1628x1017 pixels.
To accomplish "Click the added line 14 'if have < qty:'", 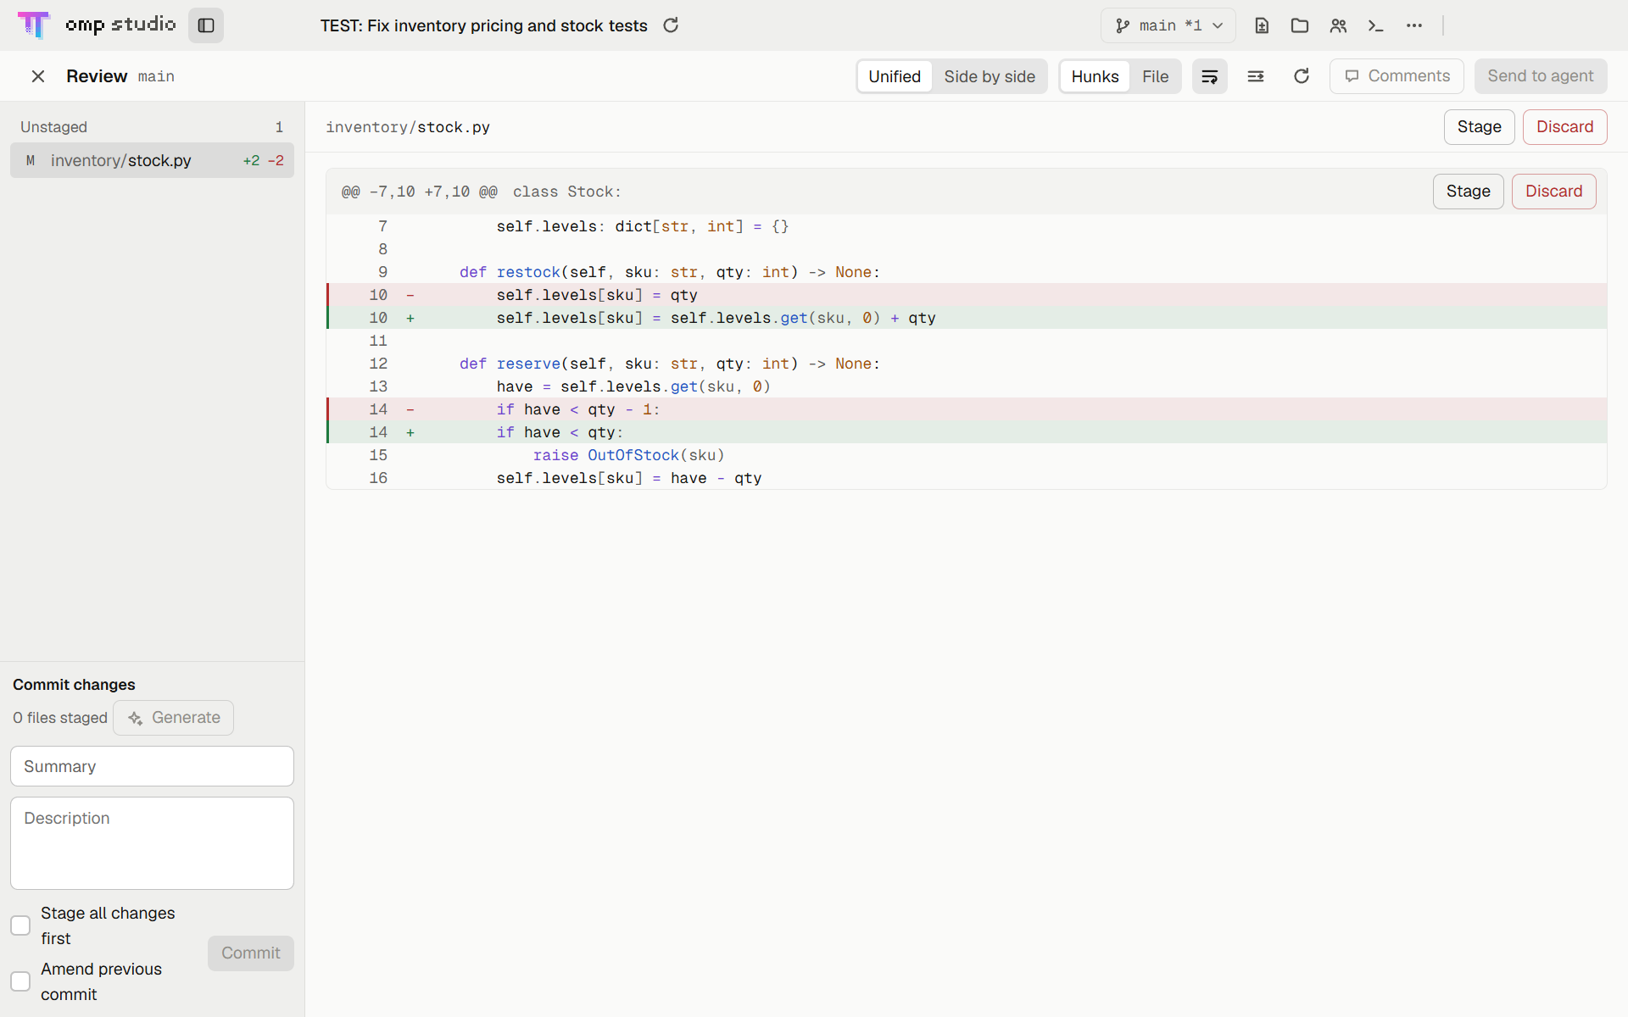I will [967, 432].
